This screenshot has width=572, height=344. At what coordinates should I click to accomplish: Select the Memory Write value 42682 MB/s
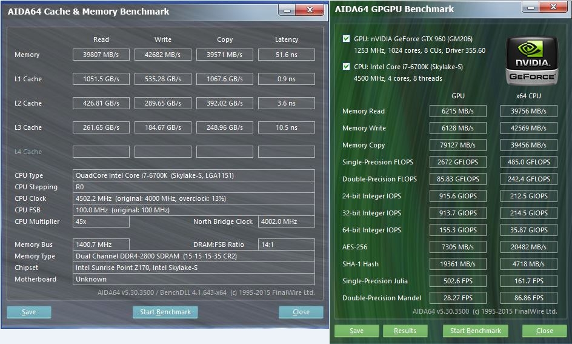tap(163, 55)
